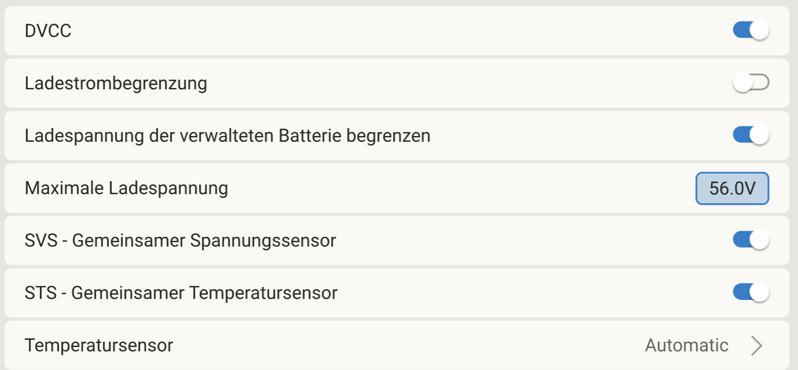
Task: Click the STS - Gemeinsamer Temperatursensor label
Action: click(x=181, y=293)
